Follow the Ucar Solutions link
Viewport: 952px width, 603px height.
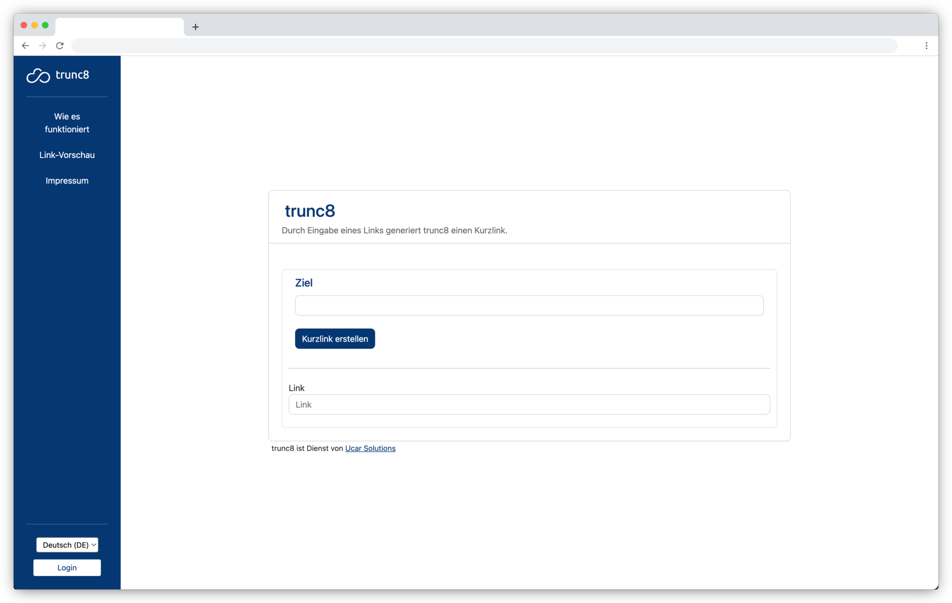pyautogui.click(x=370, y=448)
